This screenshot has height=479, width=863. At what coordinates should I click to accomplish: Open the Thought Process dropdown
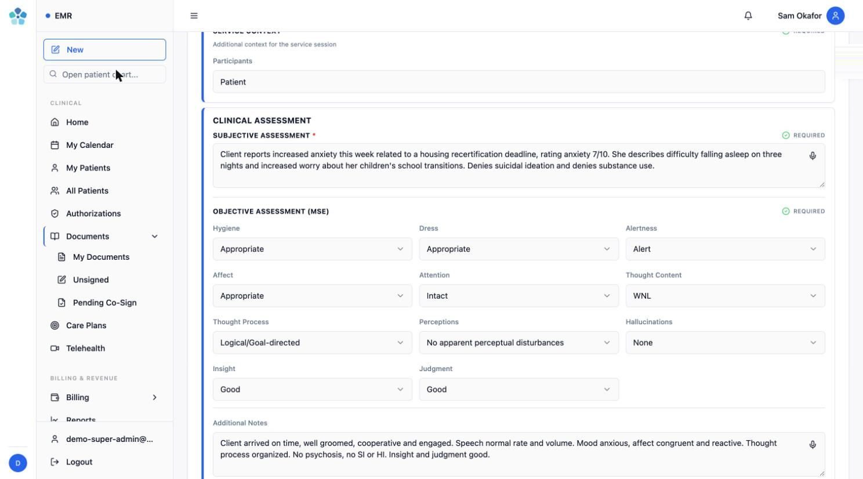[313, 343]
